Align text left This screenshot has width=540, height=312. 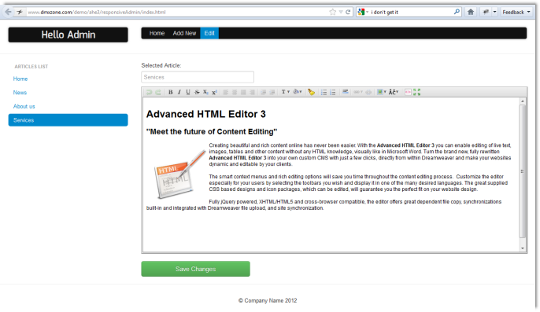coord(226,92)
